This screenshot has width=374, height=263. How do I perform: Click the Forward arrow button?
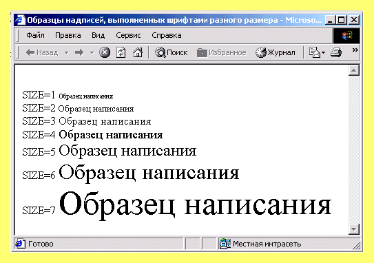tap(79, 52)
